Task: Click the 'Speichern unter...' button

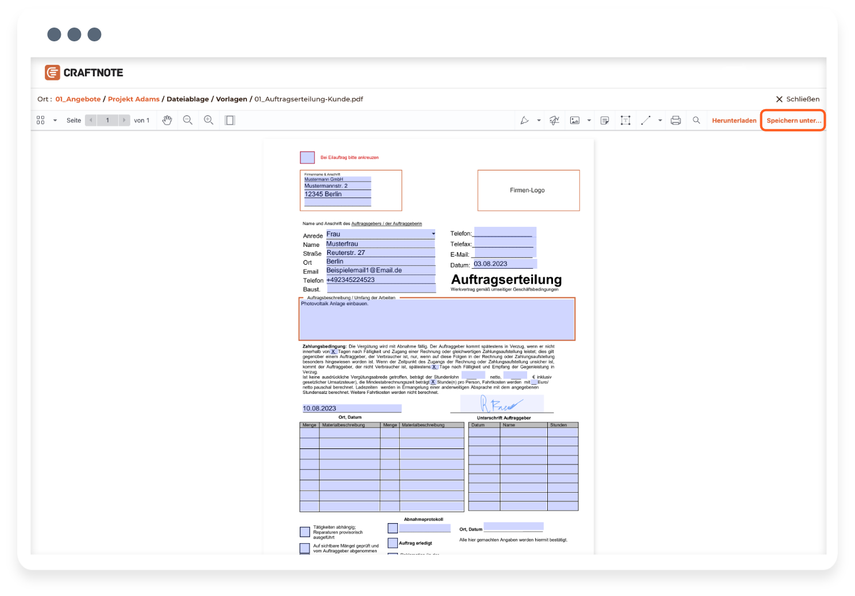Action: [794, 121]
